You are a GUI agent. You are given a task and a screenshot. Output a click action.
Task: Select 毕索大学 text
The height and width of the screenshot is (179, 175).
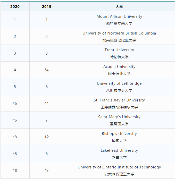[x=119, y=141]
